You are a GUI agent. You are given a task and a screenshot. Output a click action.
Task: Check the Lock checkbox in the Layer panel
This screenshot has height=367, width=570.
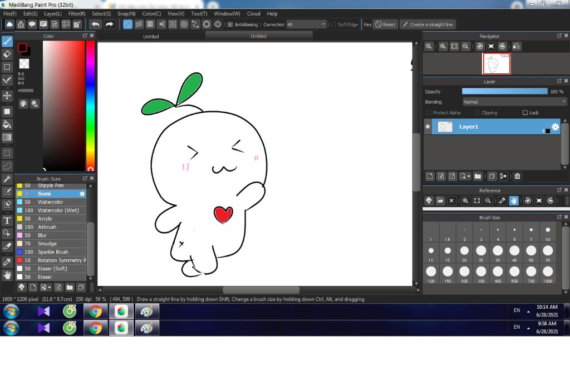pos(525,113)
